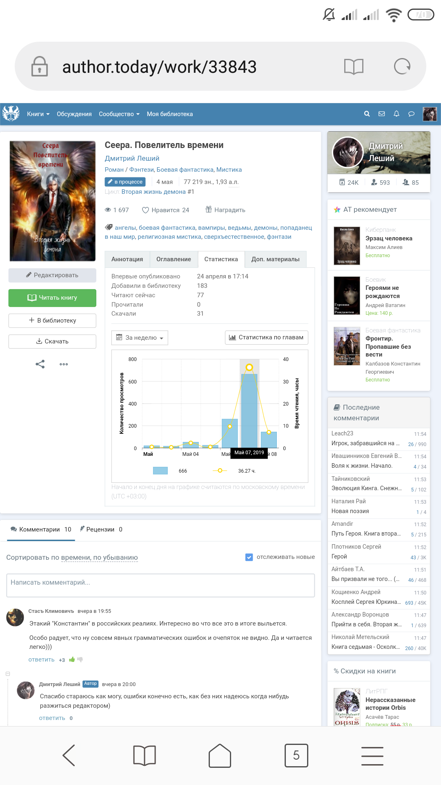
Task: Open Статистика по главам button
Action: [266, 337]
